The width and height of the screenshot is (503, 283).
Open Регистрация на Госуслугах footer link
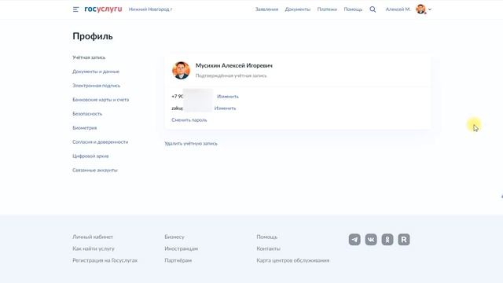pyautogui.click(x=105, y=260)
